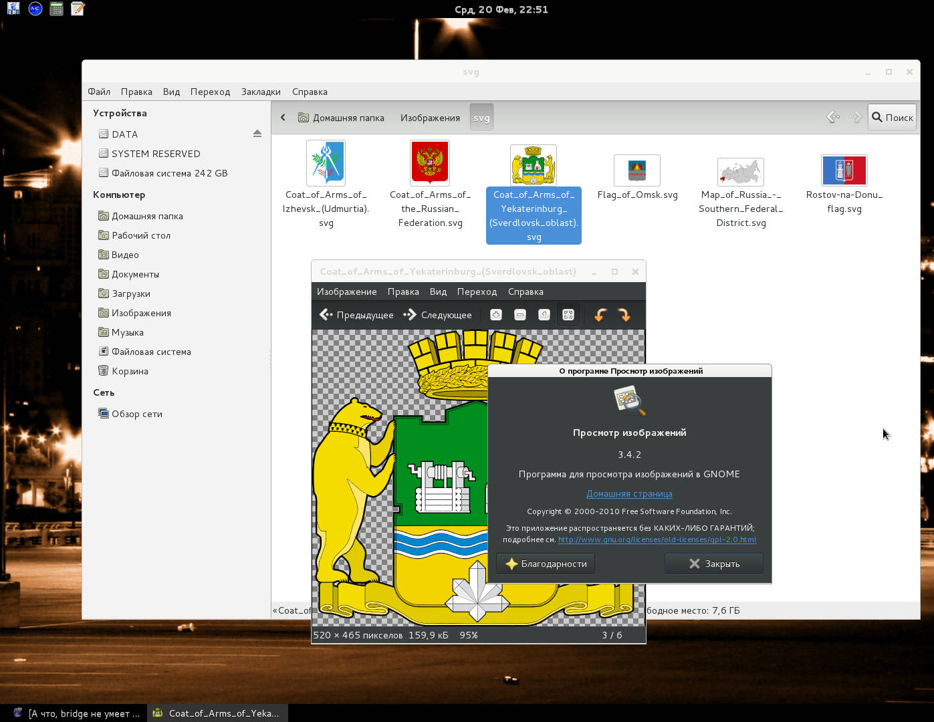
Task: Rotate image clockwise
Action: click(x=624, y=315)
